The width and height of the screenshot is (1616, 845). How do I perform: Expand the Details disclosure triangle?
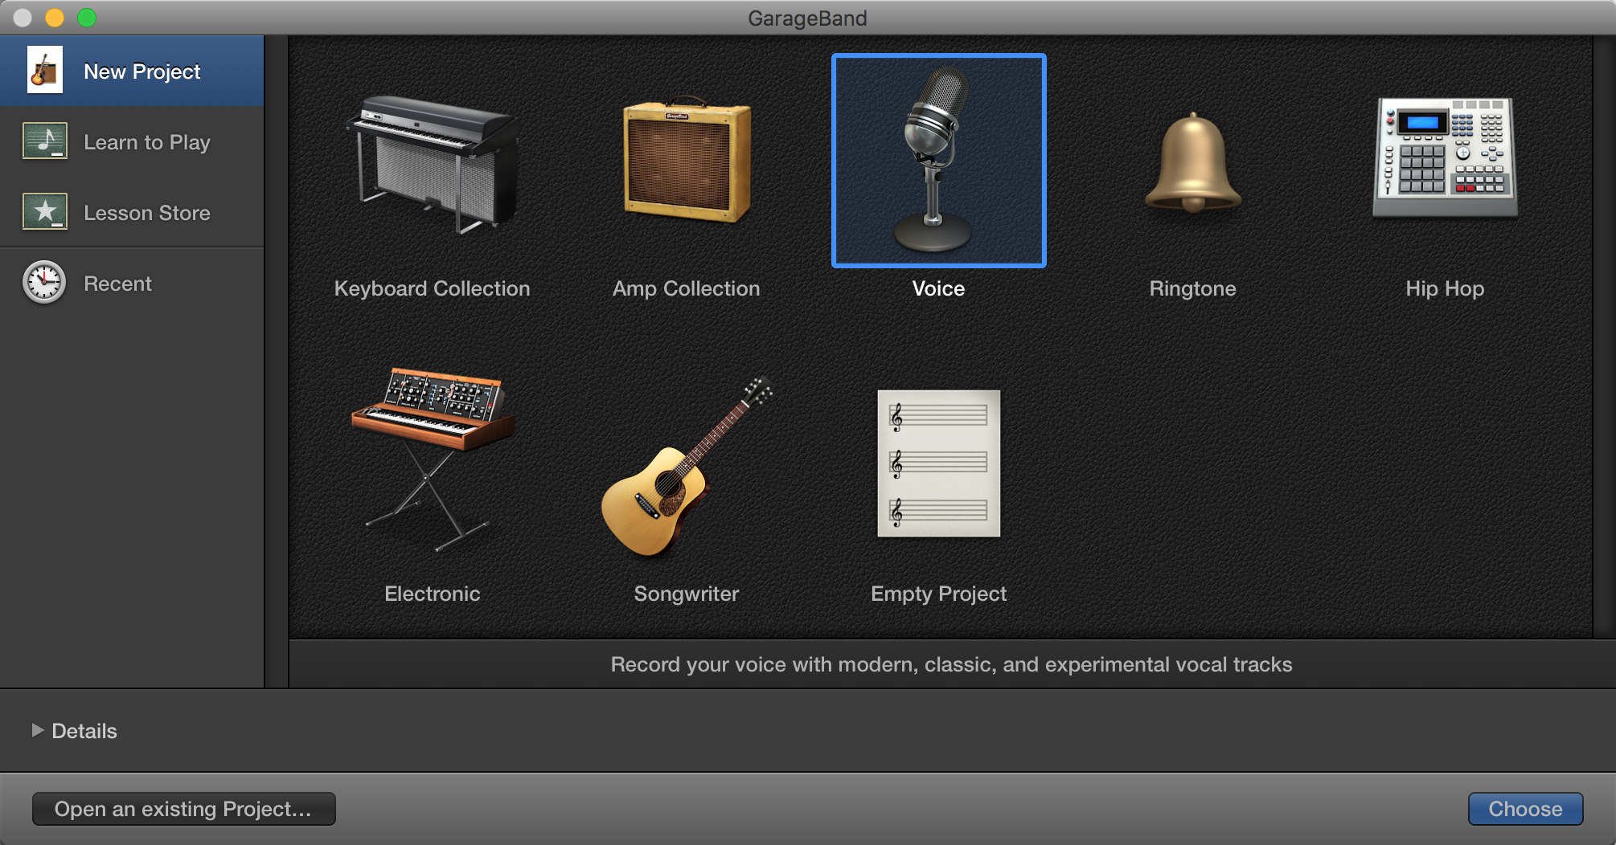[37, 731]
